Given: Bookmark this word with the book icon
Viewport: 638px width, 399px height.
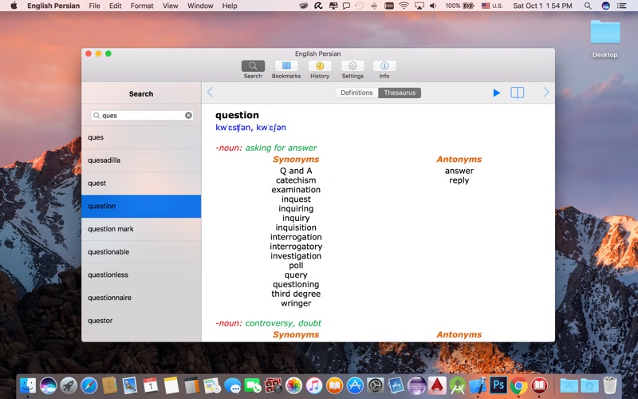Looking at the screenshot, I should [517, 93].
